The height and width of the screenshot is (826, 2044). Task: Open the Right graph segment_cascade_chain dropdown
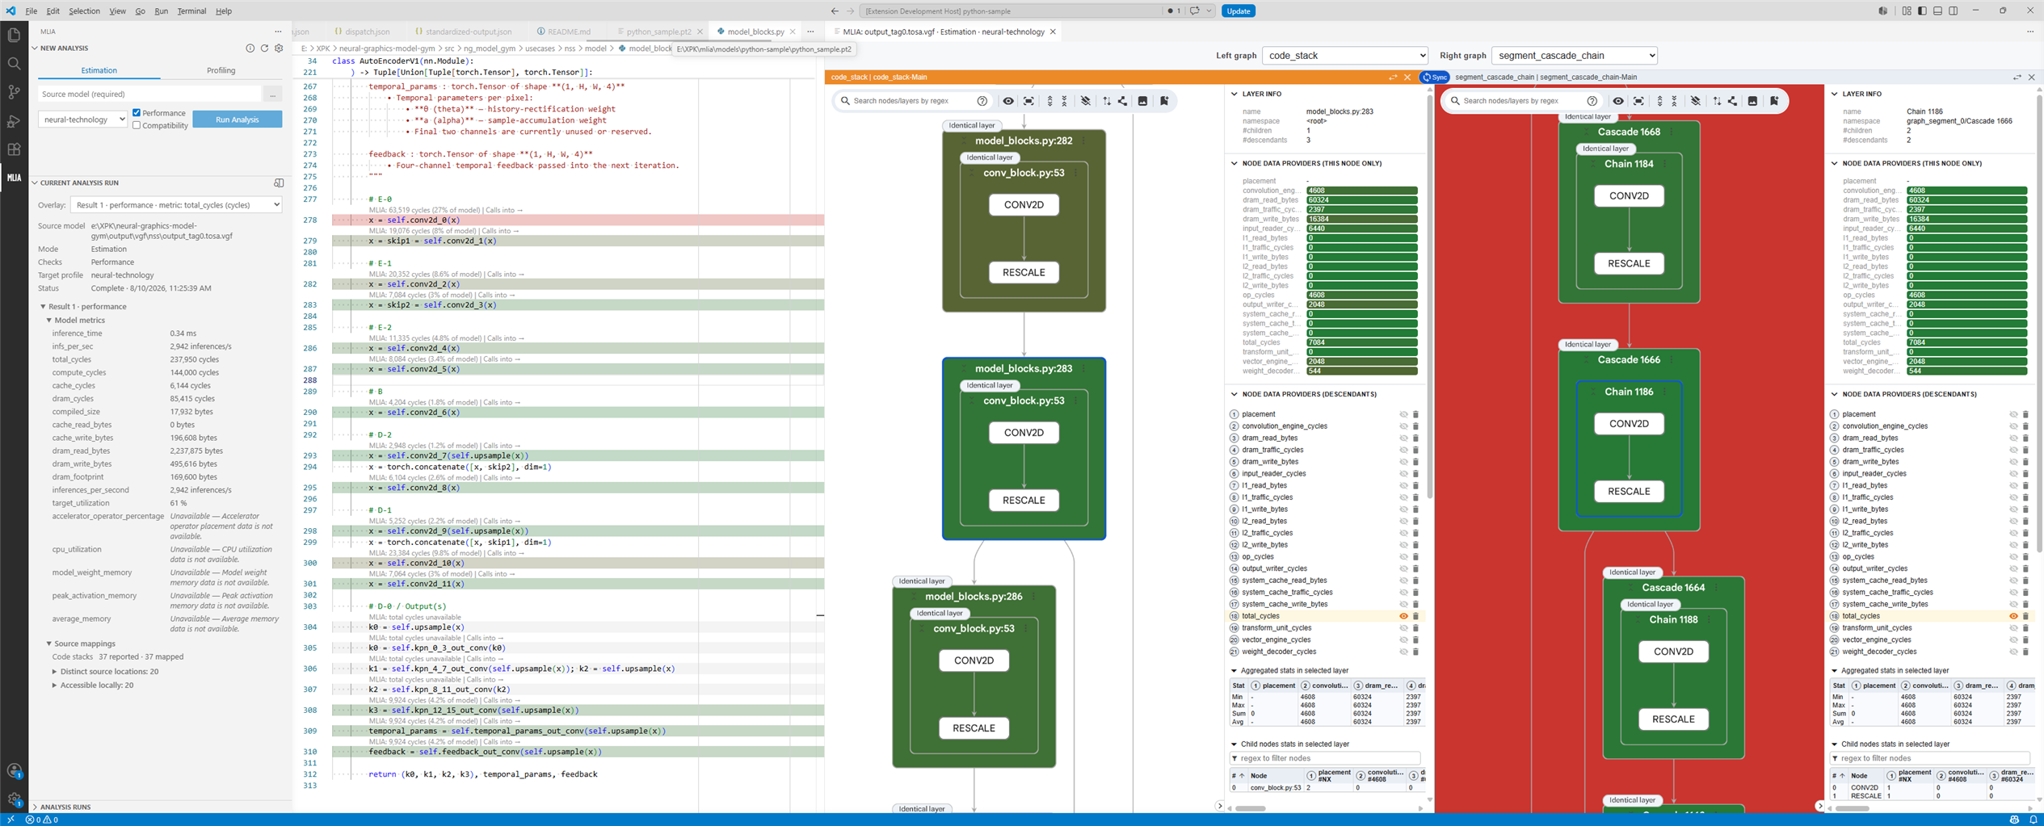pyautogui.click(x=1574, y=56)
